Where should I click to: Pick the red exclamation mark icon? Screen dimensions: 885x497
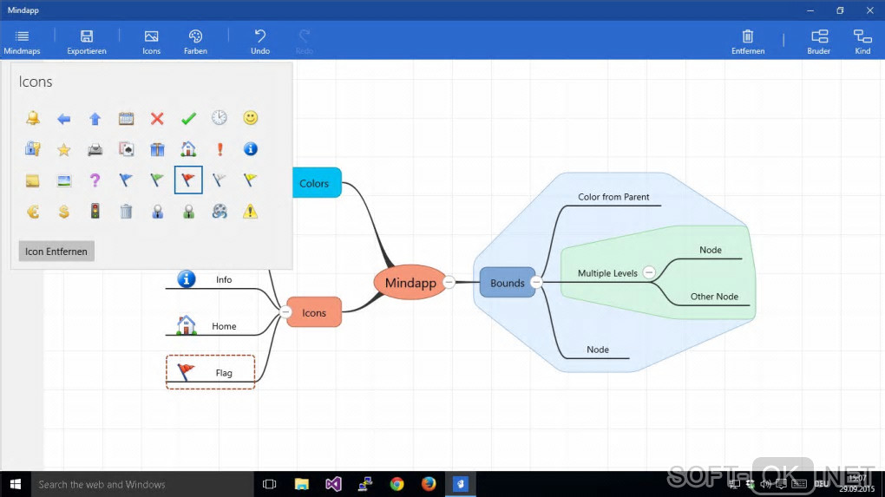(x=220, y=149)
